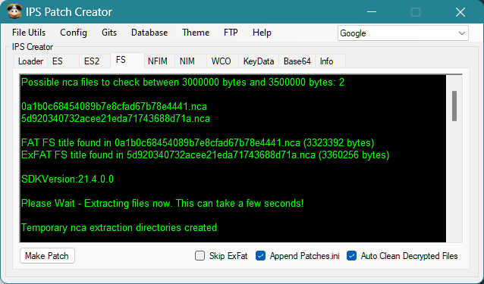
Task: Enable the Skip ExFat checkbox
Action: point(200,256)
